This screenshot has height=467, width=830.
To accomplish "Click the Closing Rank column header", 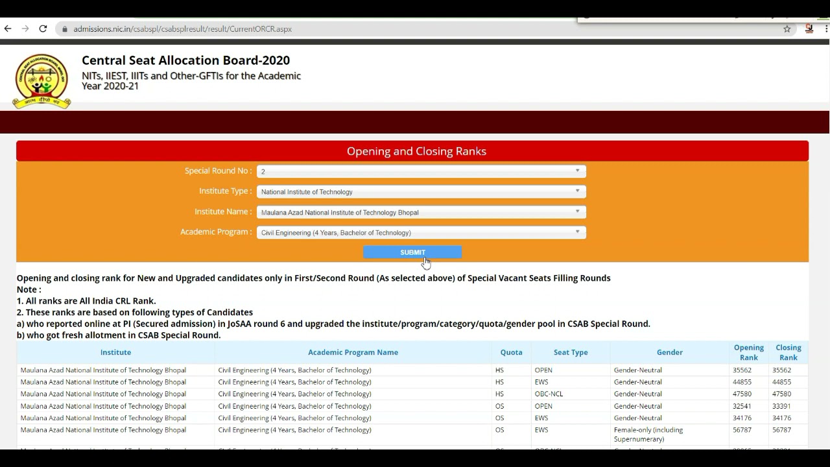I will [x=788, y=352].
